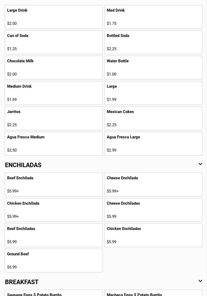Choose Jarritos from the drinks

click(x=54, y=118)
